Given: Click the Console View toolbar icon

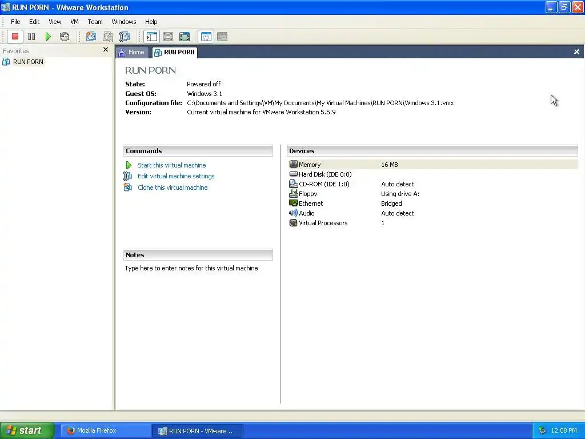Looking at the screenshot, I should click(x=222, y=37).
